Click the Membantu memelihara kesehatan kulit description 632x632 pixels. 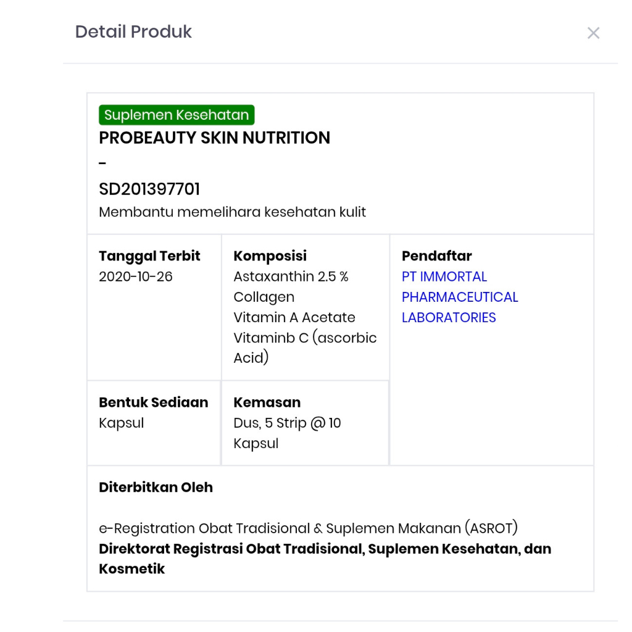click(x=232, y=212)
